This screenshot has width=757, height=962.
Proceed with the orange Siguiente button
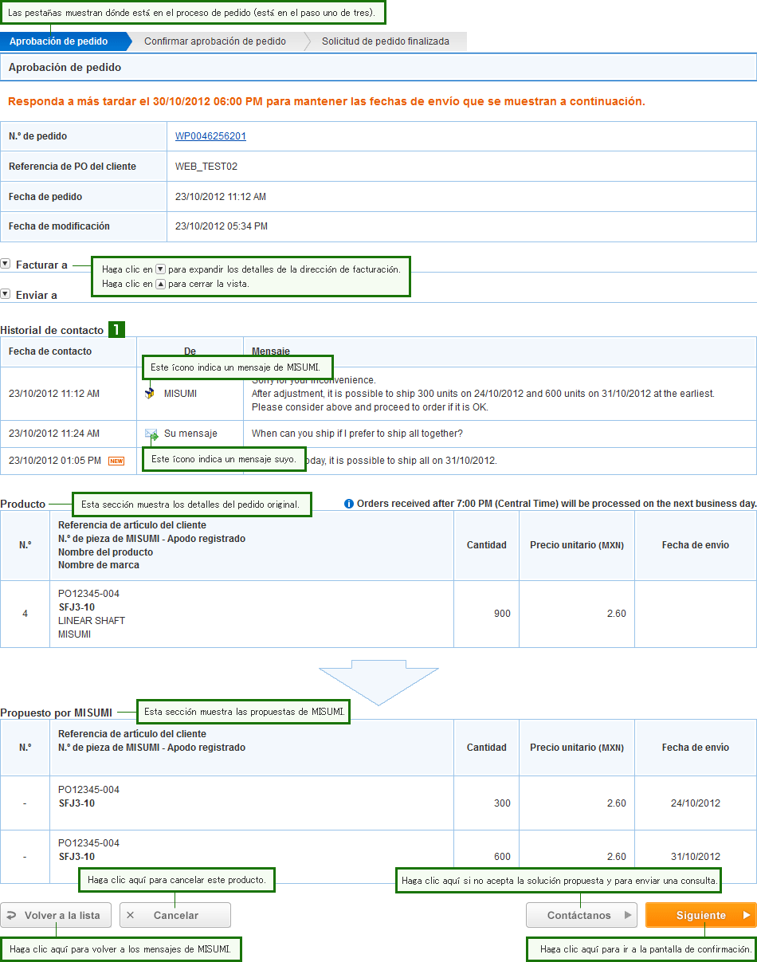point(700,915)
